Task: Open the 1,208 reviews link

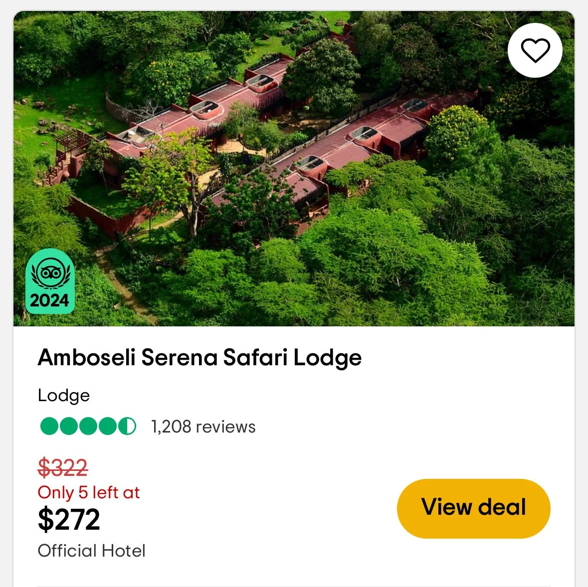Action: click(203, 427)
